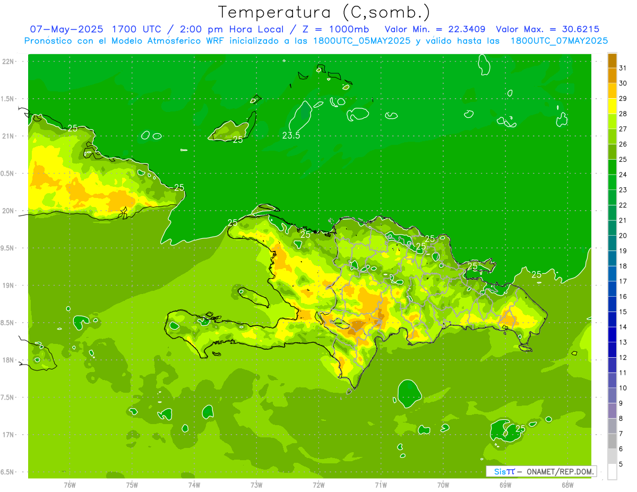This screenshot has width=637, height=492.
Task: Click the "69W" longitude axis label
Action: [x=505, y=485]
